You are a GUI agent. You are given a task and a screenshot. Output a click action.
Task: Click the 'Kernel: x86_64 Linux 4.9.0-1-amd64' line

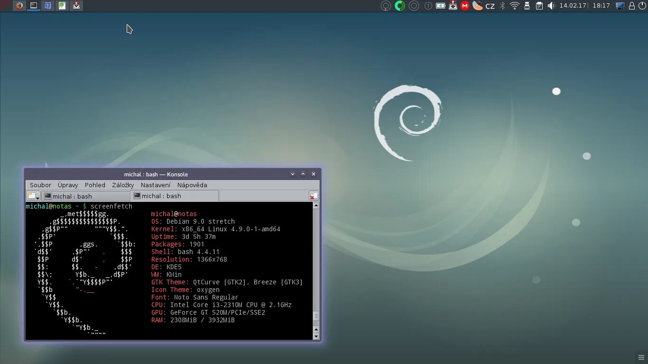pyautogui.click(x=216, y=229)
